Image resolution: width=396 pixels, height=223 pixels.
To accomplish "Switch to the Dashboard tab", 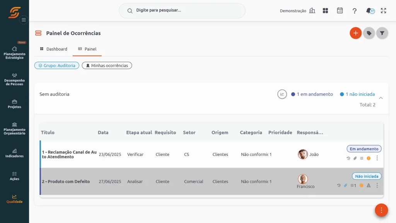I will click(53, 49).
